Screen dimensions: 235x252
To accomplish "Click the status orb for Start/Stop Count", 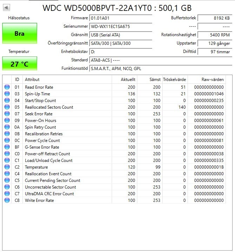I will point(7,101).
